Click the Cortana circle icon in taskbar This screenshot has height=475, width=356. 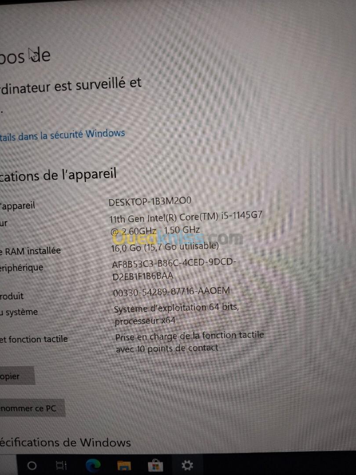32,465
